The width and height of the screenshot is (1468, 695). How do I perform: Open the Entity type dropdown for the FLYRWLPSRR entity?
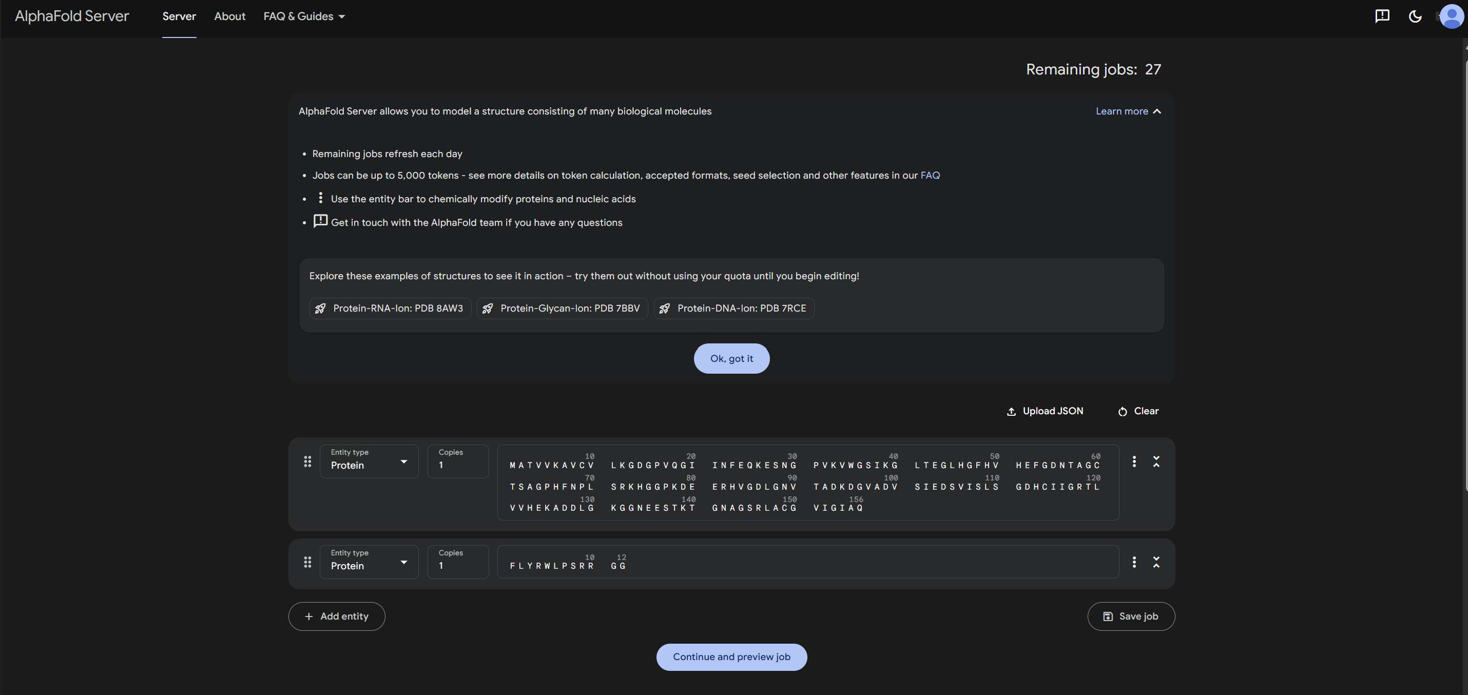pyautogui.click(x=369, y=562)
